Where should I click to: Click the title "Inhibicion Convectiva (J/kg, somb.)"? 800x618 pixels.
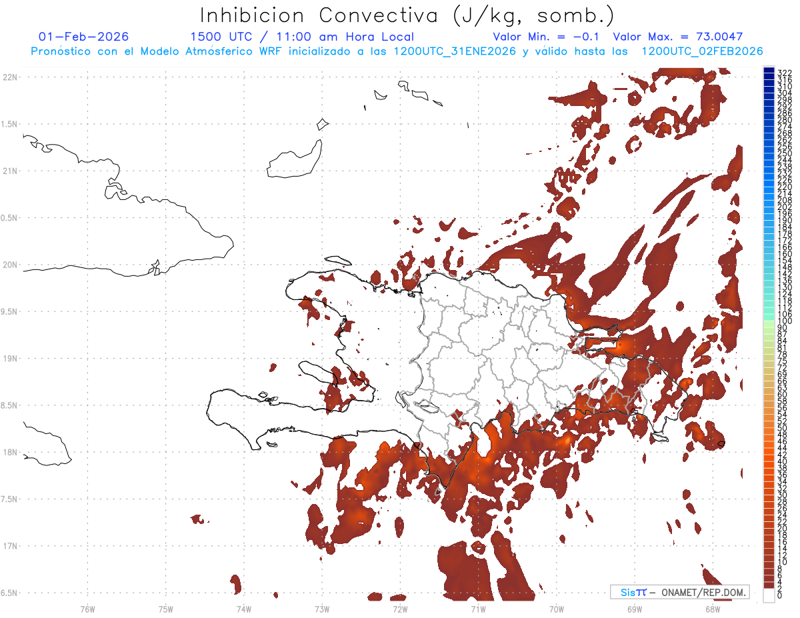[407, 15]
